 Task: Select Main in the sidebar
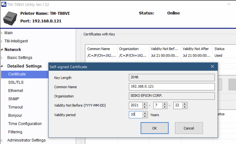tap(8, 33)
